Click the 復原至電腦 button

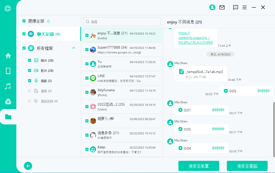[247, 166]
